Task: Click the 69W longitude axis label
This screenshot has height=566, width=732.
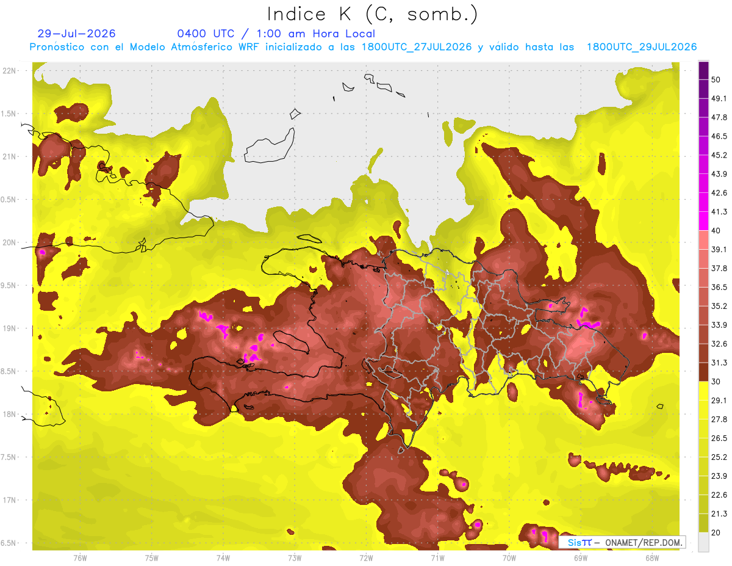Action: click(x=580, y=557)
